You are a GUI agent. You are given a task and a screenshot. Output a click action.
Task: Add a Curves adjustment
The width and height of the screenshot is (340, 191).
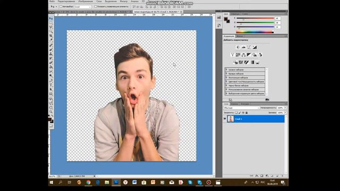point(249,47)
